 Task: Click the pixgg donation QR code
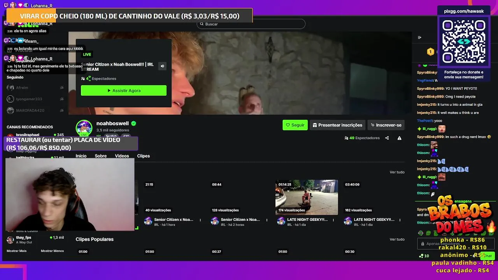pos(464,41)
